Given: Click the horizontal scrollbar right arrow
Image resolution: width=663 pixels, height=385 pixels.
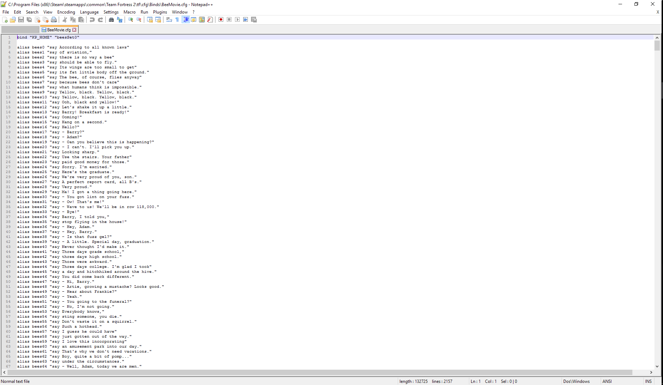Looking at the screenshot, I should (x=651, y=372).
